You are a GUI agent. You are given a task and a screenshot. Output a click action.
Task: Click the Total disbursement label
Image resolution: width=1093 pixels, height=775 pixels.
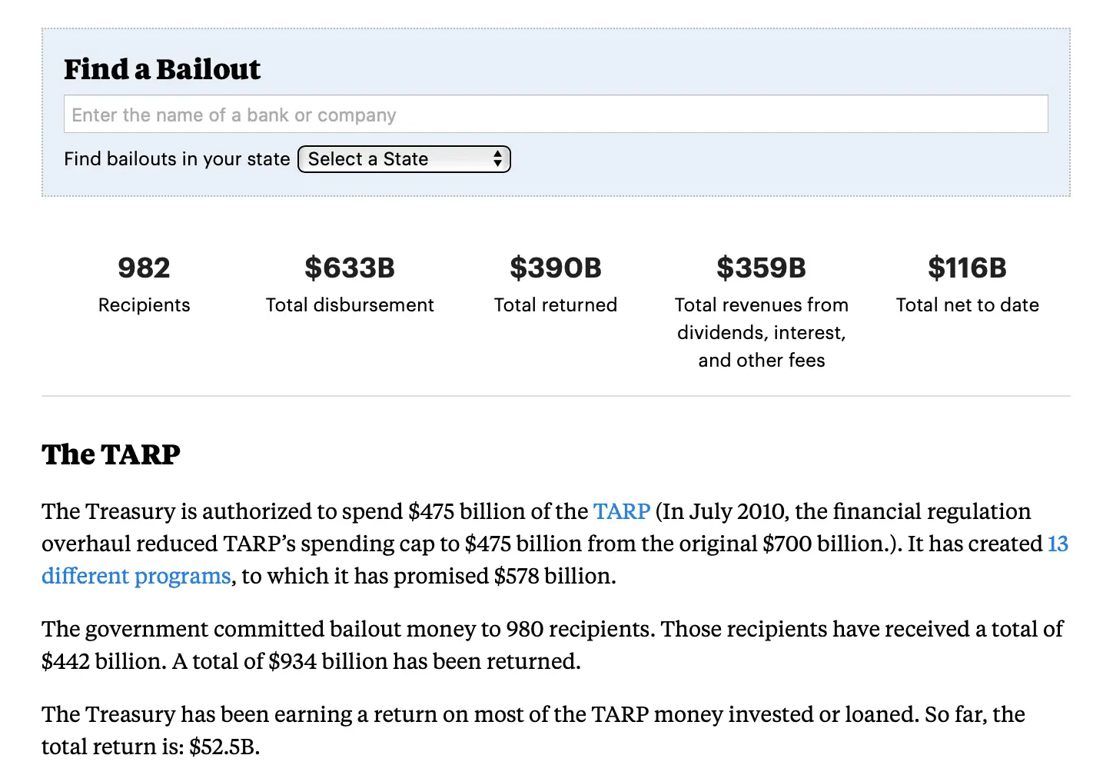click(x=350, y=304)
